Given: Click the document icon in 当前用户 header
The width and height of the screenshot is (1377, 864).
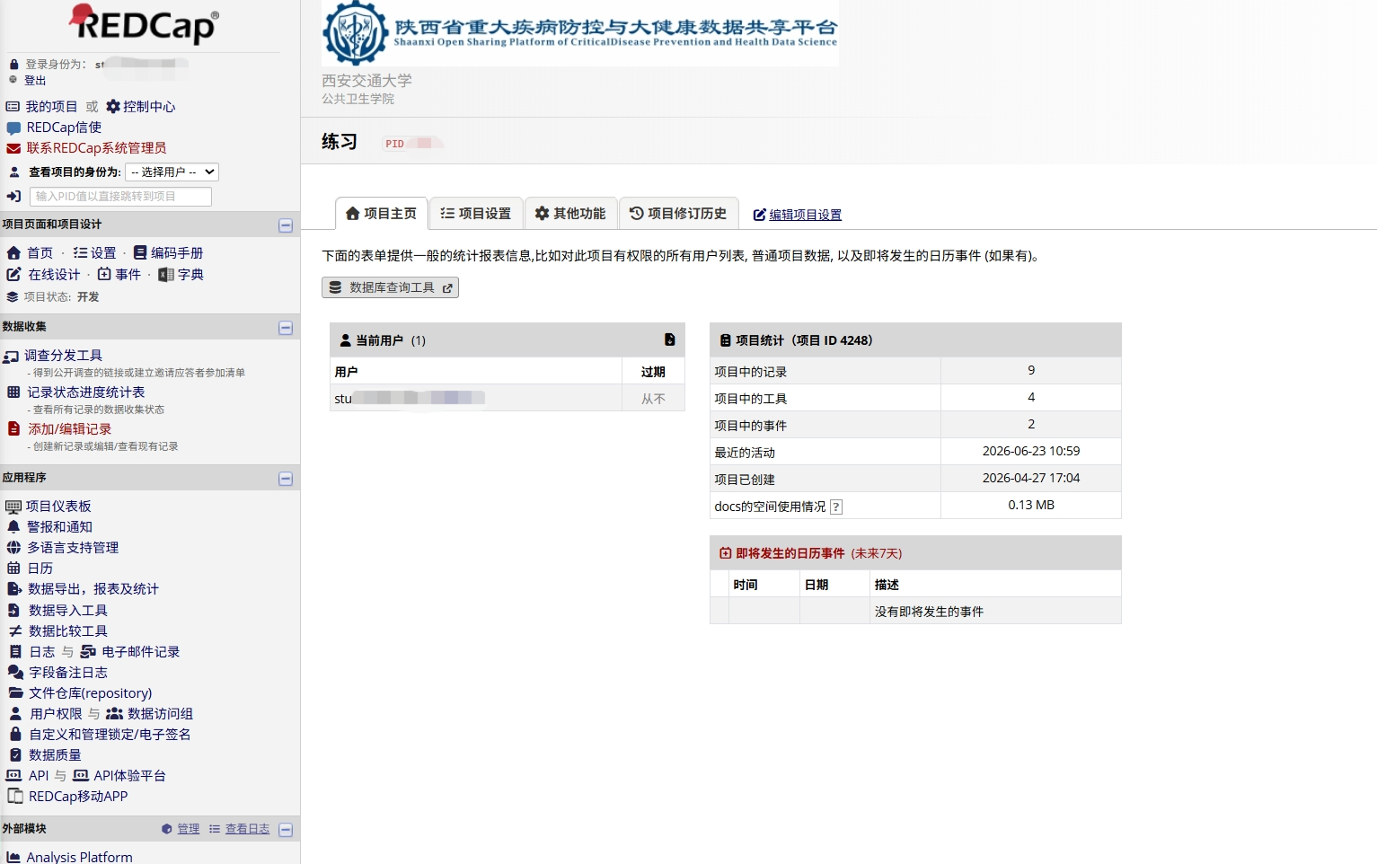Looking at the screenshot, I should point(669,339).
